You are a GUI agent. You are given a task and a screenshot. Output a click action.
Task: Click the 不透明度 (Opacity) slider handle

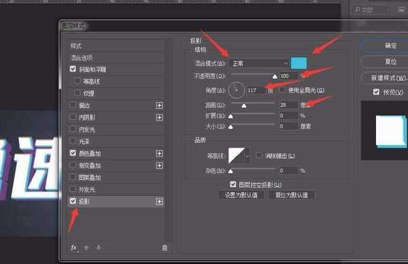275,76
